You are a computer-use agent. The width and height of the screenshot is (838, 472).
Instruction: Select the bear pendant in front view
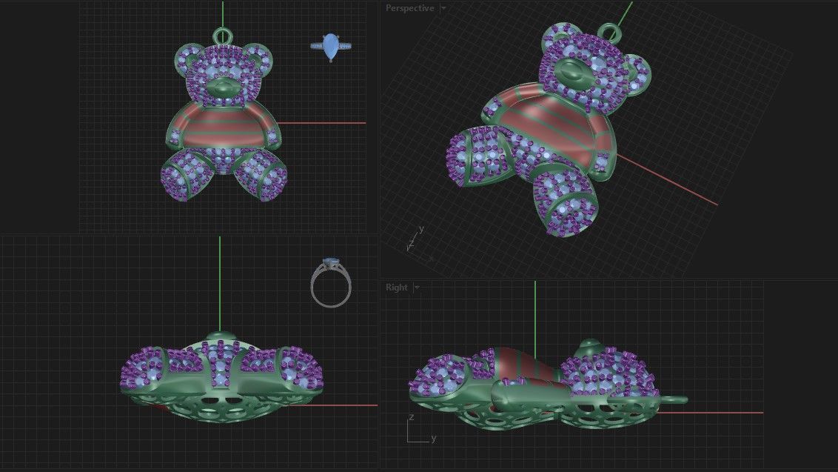pyautogui.click(x=221, y=377)
